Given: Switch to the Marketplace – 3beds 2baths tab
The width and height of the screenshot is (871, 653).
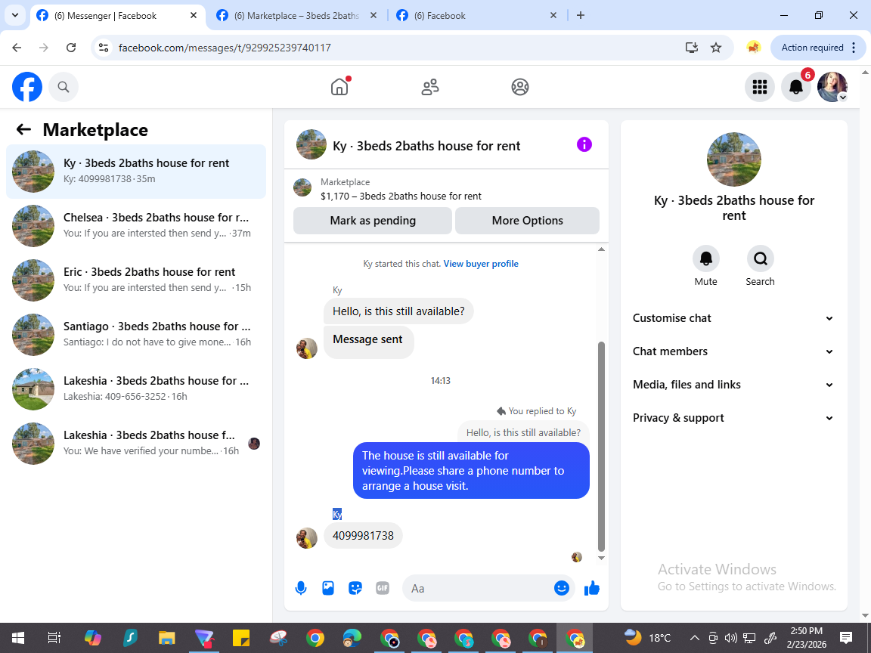Looking at the screenshot, I should click(x=296, y=16).
